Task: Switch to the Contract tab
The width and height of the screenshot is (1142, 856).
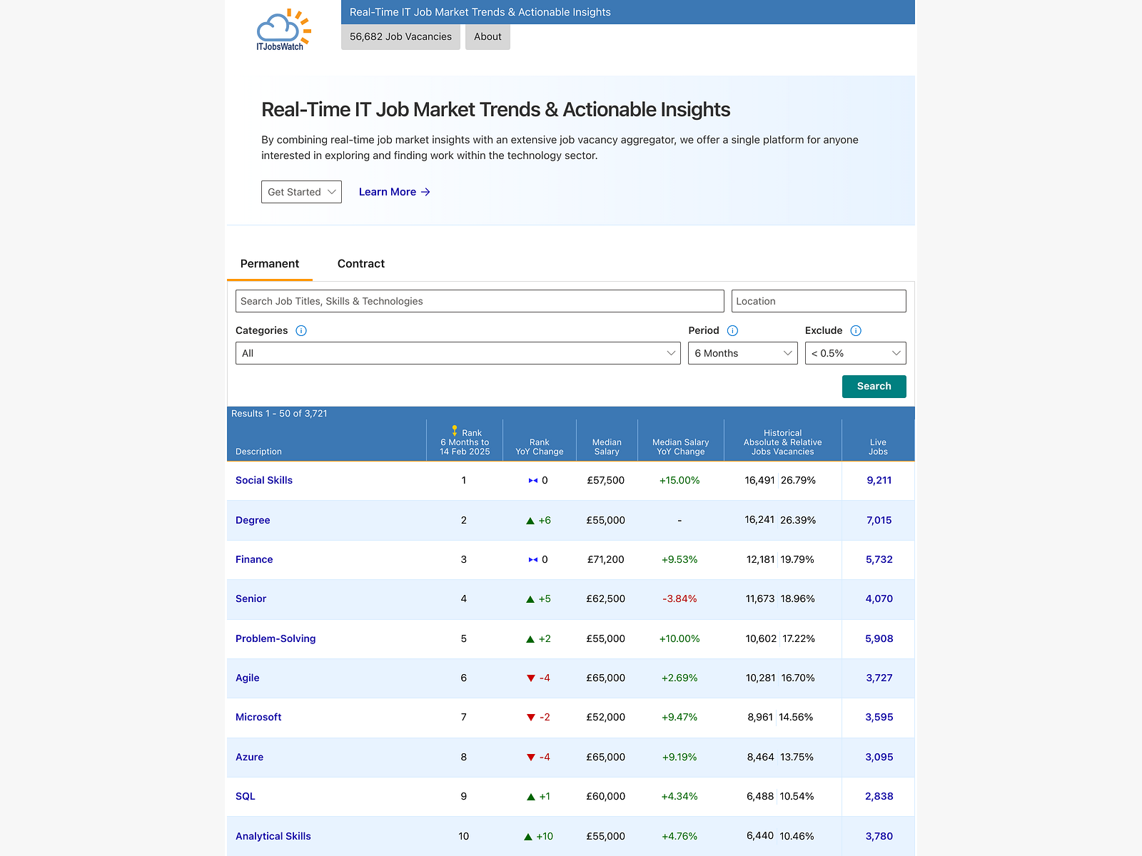Action: pyautogui.click(x=360, y=263)
